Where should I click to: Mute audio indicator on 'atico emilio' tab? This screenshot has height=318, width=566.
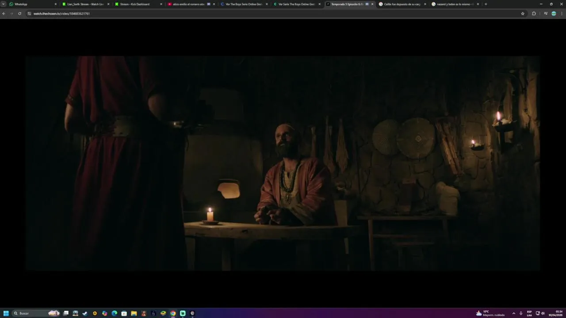point(209,4)
